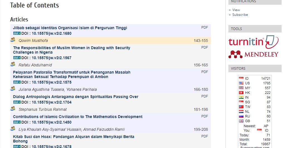Image resolution: width=283 pixels, height=148 pixels.
Task: Open the PDF of the Jilbab sebagai Identitas article
Action: (204, 27)
